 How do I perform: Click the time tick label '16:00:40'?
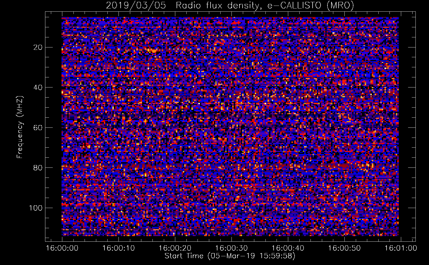[x=288, y=248]
